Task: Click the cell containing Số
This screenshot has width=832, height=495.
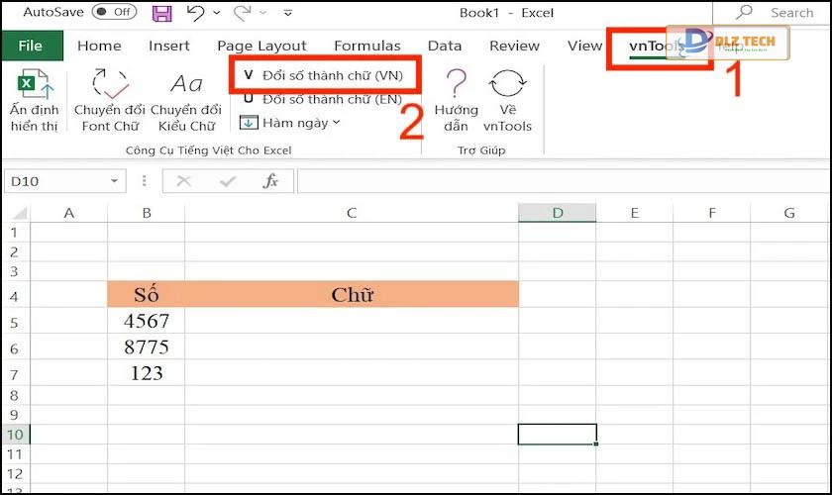Action: (147, 294)
